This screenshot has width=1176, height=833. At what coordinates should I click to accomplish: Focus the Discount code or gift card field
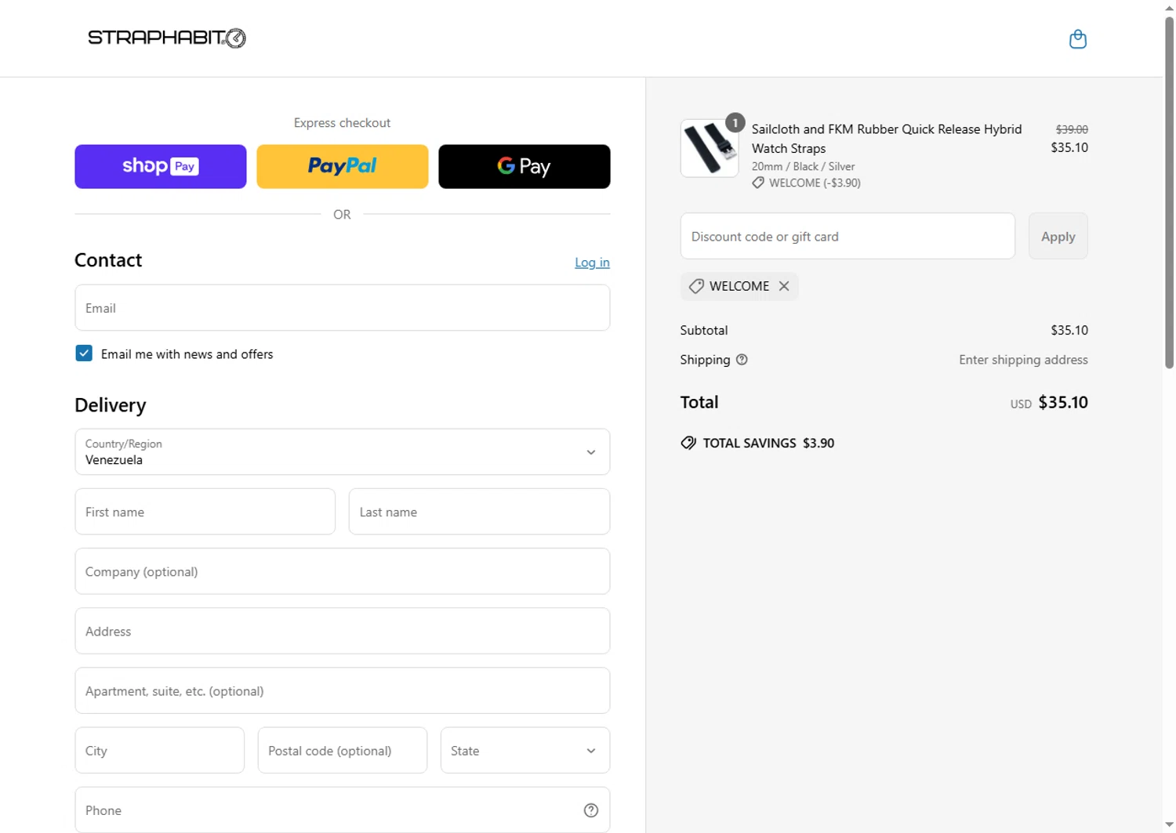pos(848,236)
